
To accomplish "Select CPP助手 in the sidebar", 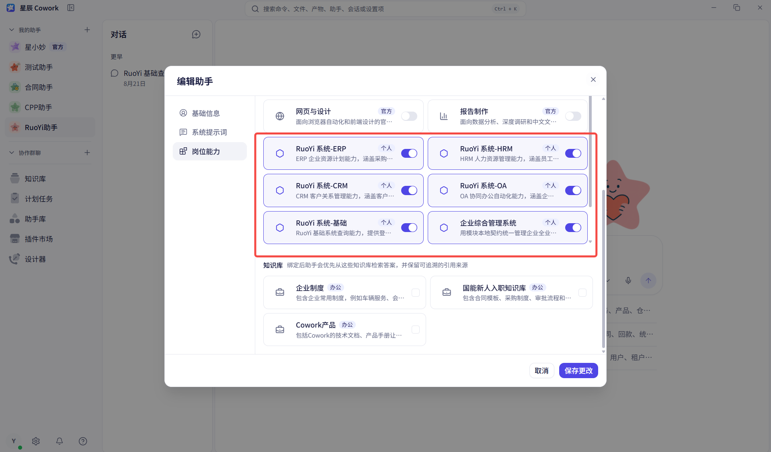I will pos(50,107).
